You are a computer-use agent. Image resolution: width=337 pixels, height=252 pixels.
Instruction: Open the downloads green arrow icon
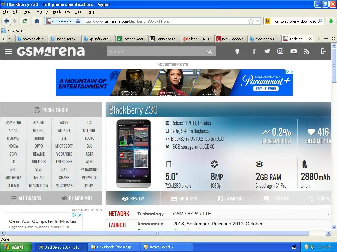click(x=331, y=21)
